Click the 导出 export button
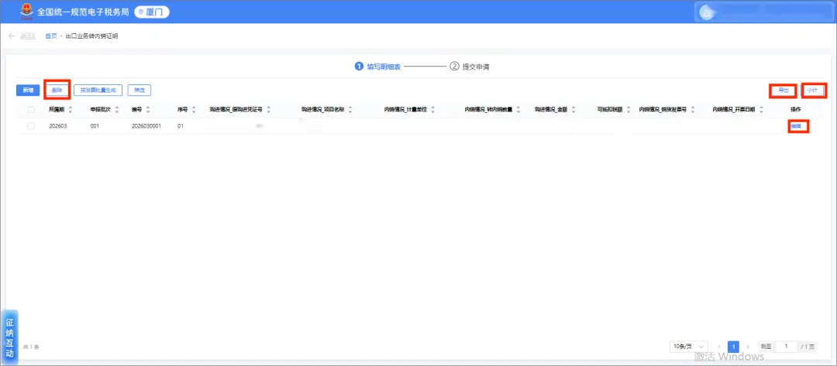 click(783, 91)
